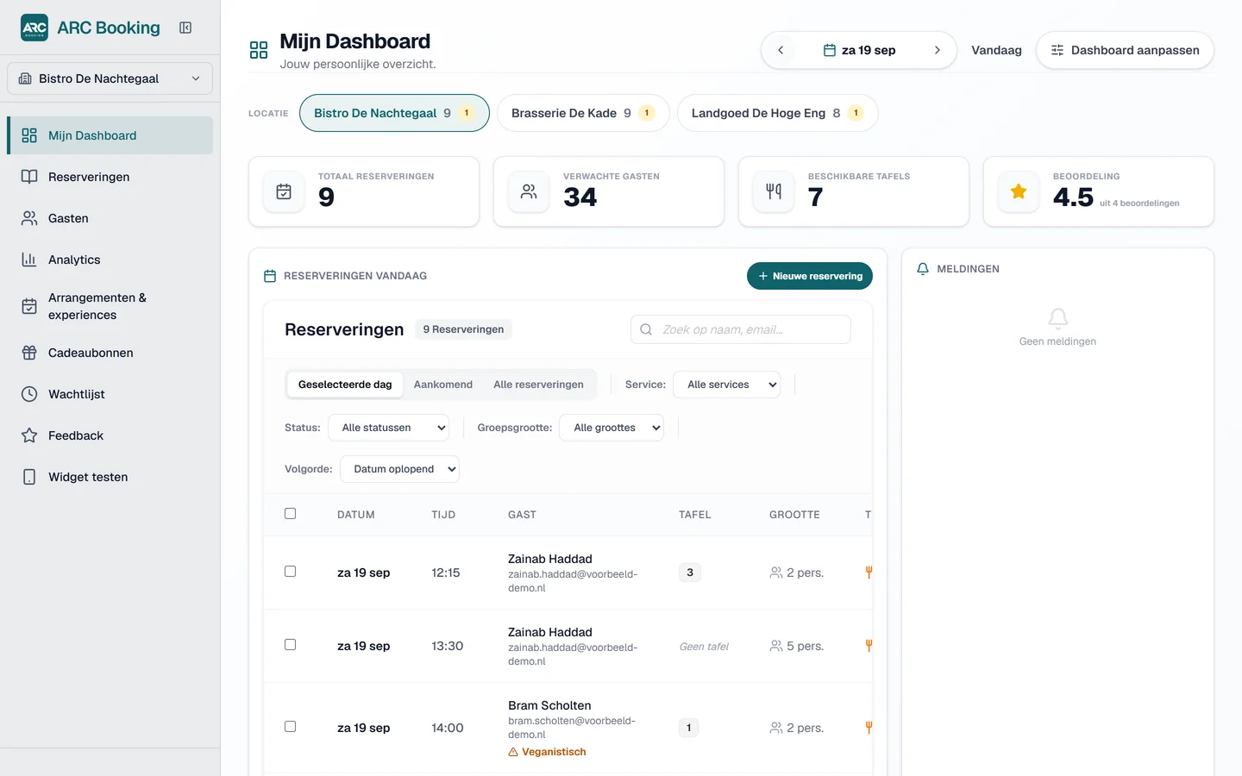Jump to Vandaag

click(x=996, y=50)
